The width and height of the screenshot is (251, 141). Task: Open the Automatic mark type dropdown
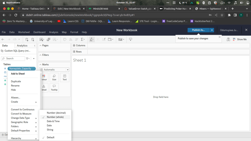point(54,70)
